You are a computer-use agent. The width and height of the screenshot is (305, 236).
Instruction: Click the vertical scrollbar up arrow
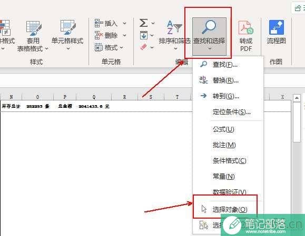(297, 98)
